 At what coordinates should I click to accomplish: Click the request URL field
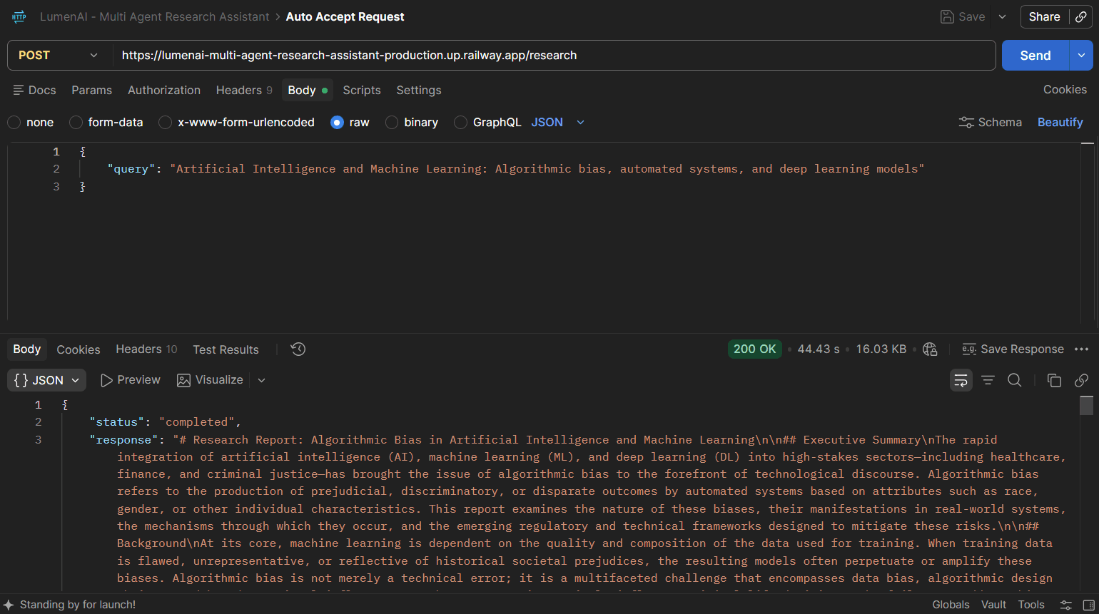[x=554, y=56]
